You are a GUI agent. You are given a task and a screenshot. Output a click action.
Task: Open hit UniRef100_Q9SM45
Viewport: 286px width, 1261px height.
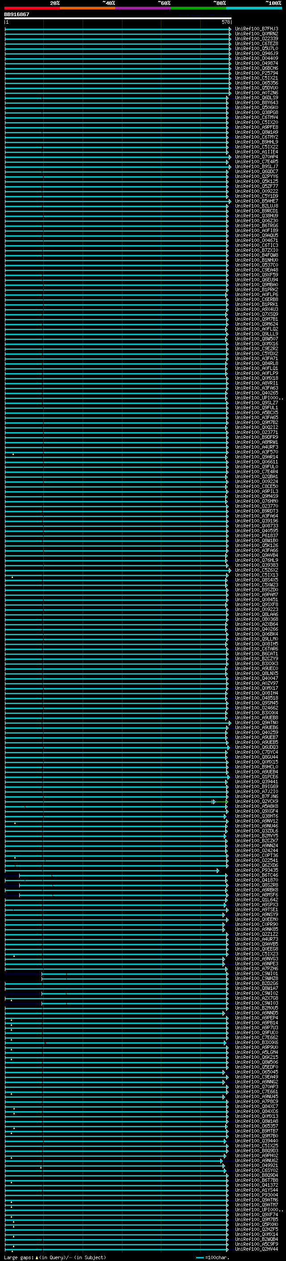256,704
